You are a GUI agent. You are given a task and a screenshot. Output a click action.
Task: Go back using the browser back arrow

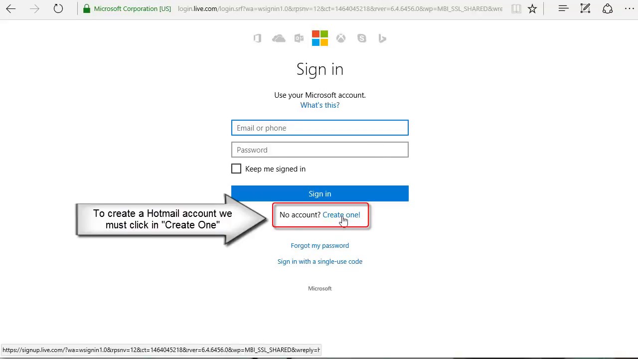[11, 8]
